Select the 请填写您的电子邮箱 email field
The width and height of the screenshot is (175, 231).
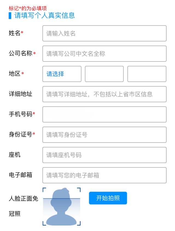coord(104,175)
